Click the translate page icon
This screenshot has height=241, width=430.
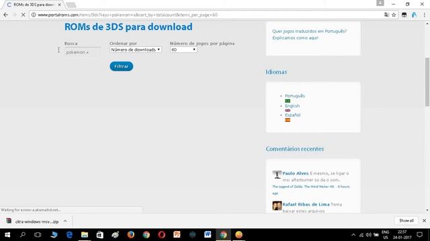(x=386, y=15)
